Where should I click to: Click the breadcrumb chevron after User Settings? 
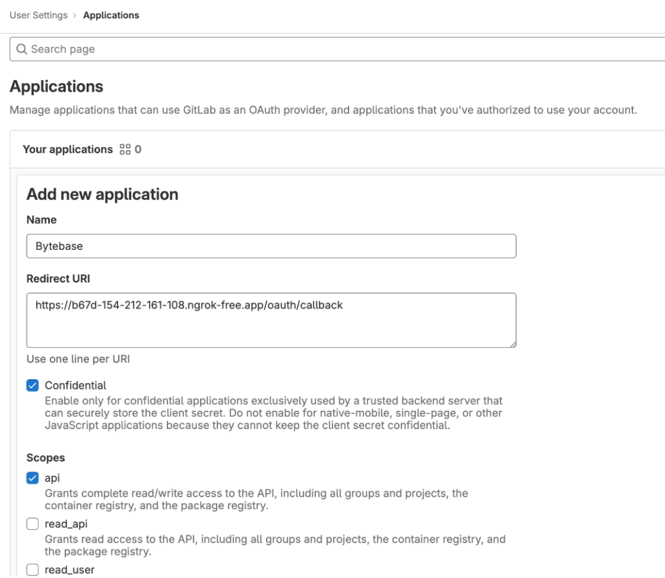76,15
